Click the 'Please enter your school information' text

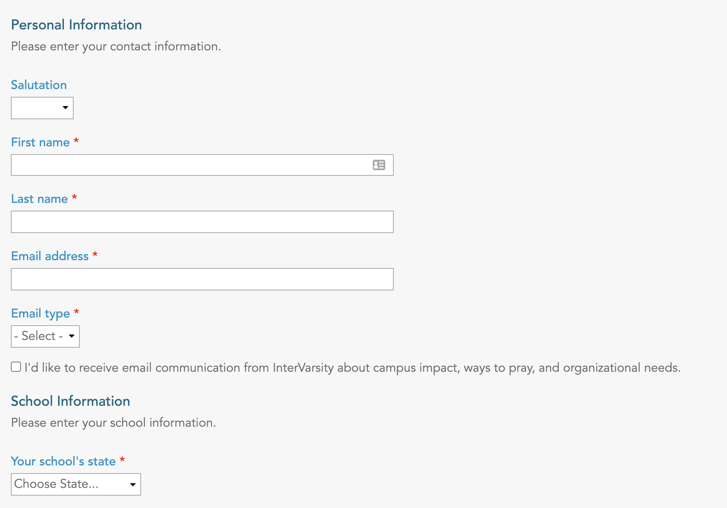click(114, 423)
